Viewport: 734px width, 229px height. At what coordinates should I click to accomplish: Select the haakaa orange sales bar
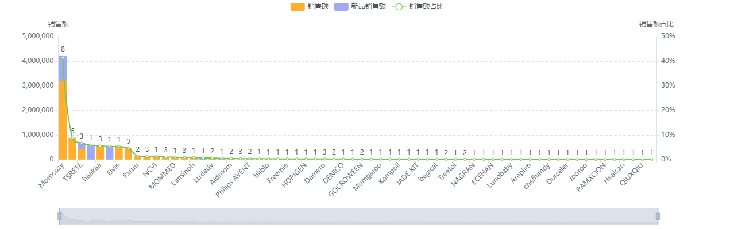[x=100, y=152]
